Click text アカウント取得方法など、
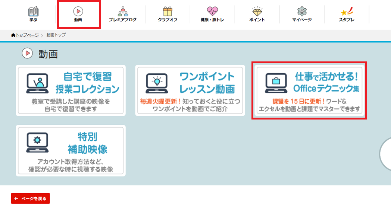 pyautogui.click(x=71, y=162)
